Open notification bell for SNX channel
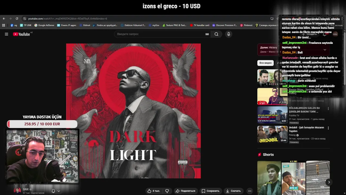The width and height of the screenshot is (346, 195). pyautogui.click(x=53, y=191)
